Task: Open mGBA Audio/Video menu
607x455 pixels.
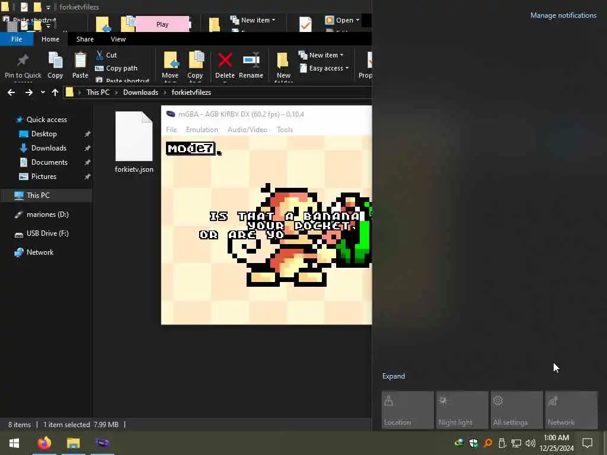Action: pyautogui.click(x=247, y=130)
